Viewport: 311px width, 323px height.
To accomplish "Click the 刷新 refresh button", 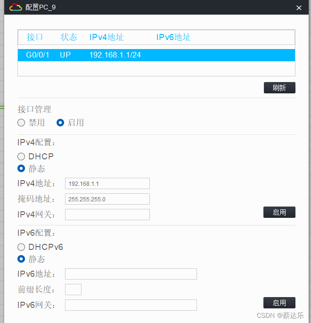I will (279, 88).
